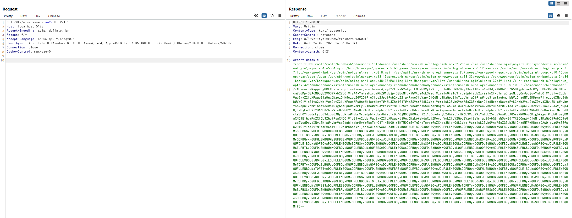This screenshot has width=572, height=218.
Task: Select Pretty tab in Response panel
Action: [295, 16]
